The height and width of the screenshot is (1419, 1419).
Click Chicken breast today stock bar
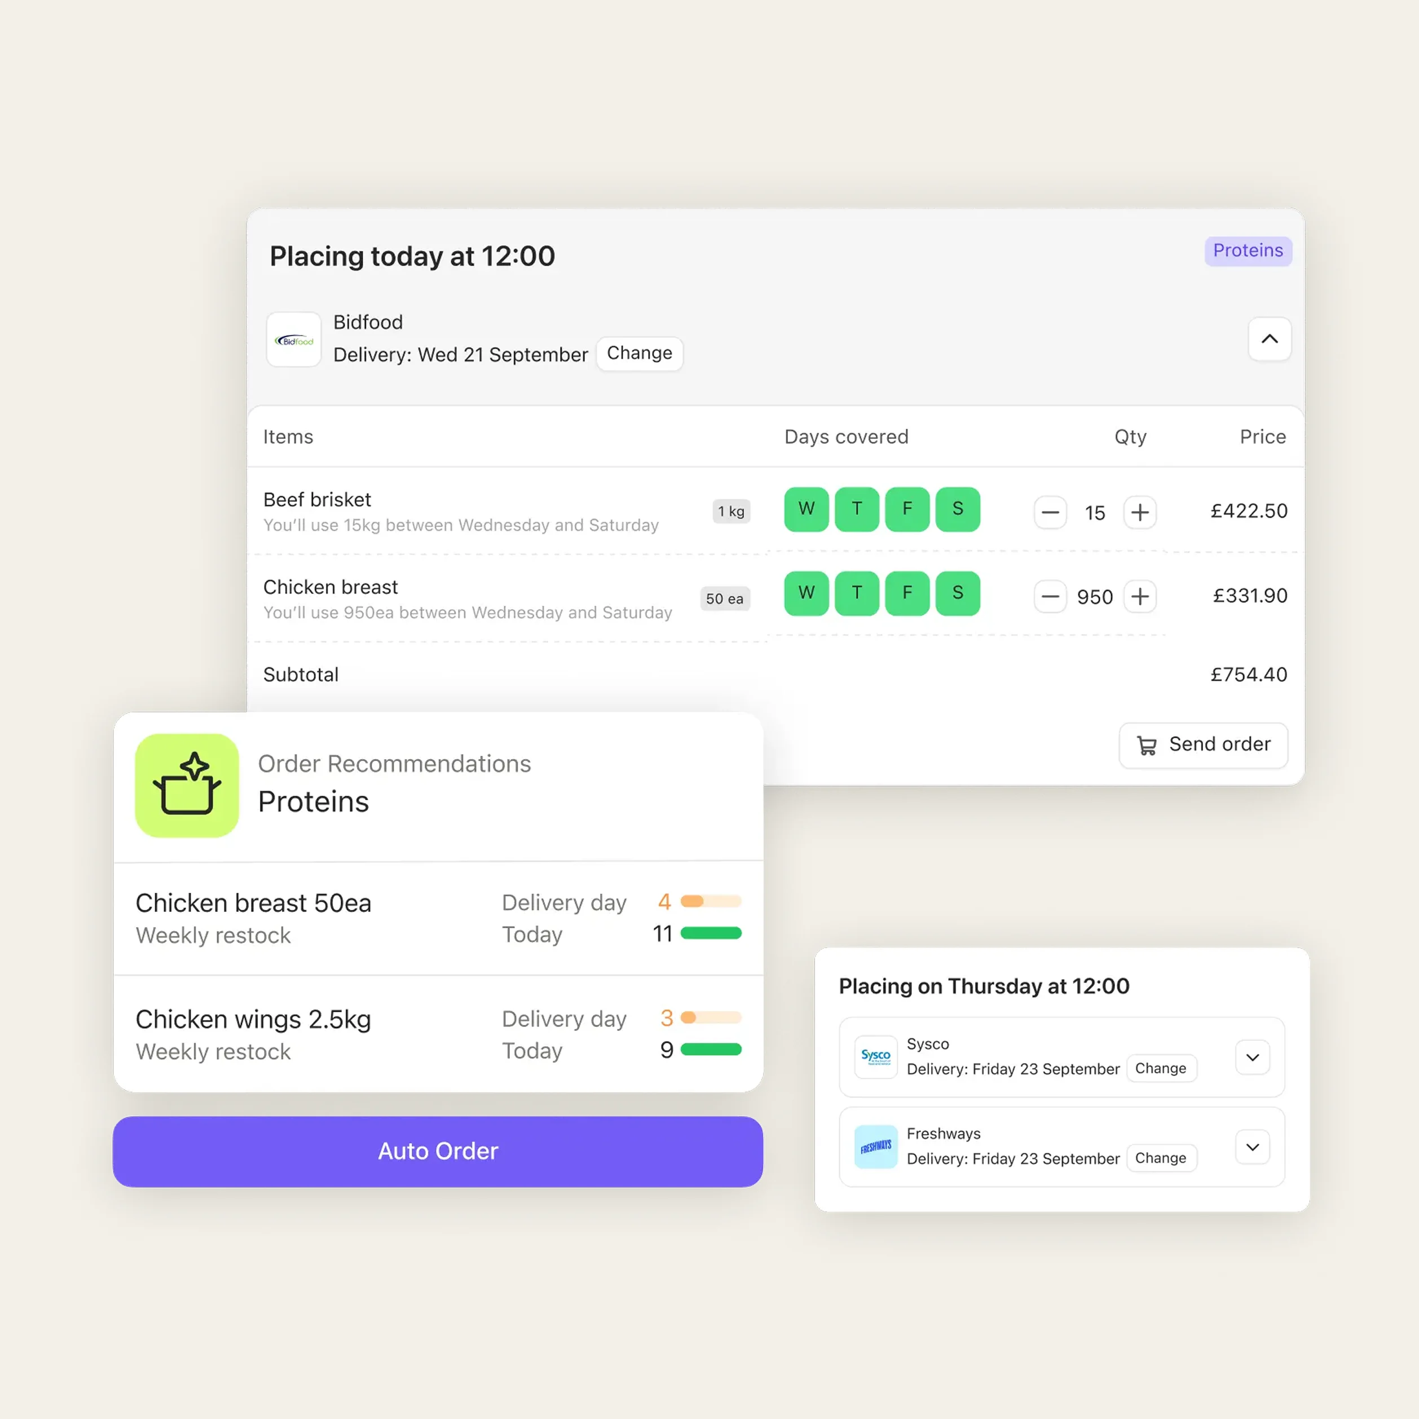point(711,933)
